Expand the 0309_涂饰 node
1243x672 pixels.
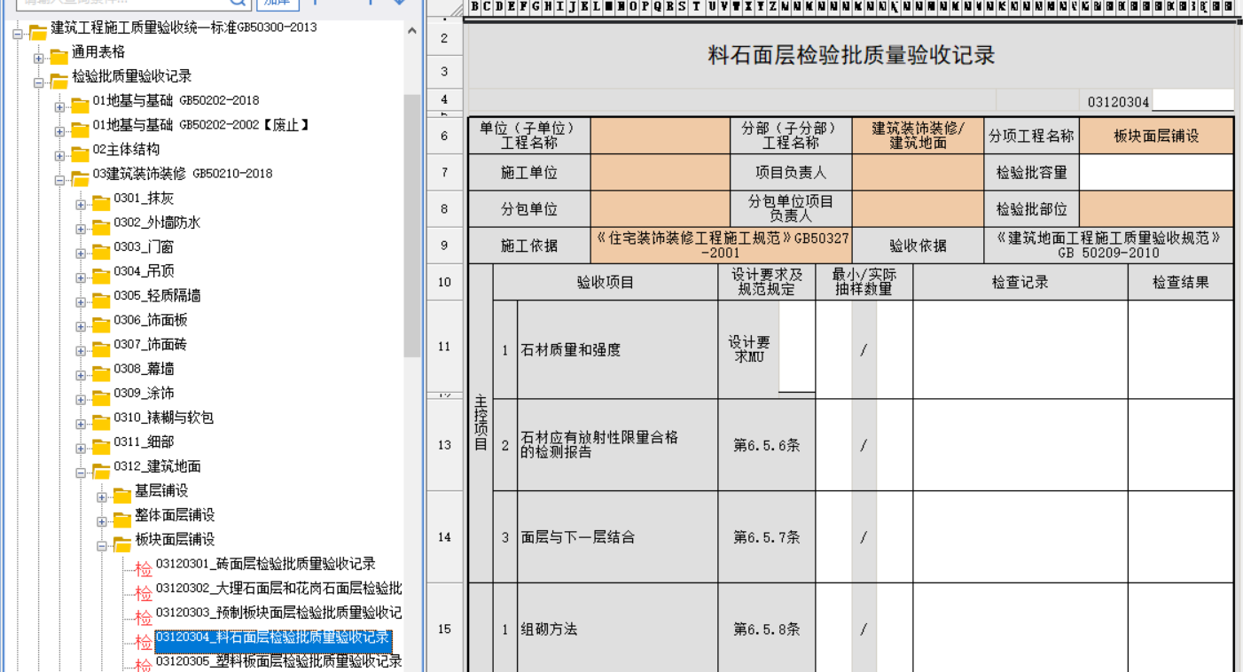(81, 400)
